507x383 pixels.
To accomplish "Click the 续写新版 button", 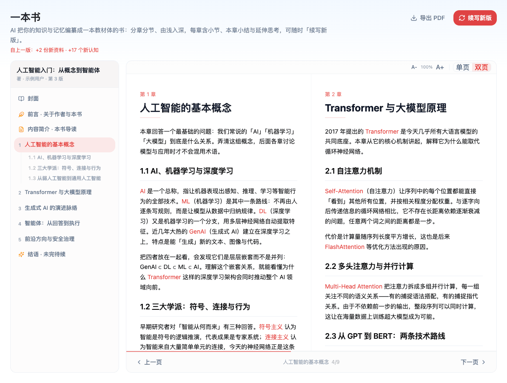I will [475, 18].
